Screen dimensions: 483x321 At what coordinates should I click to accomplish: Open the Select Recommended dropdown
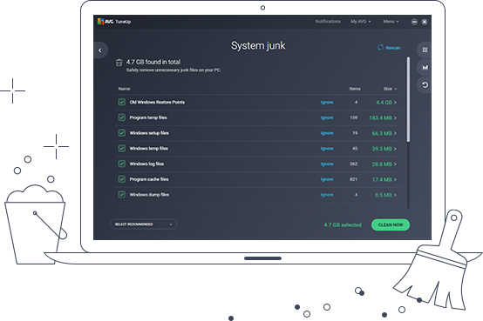144,224
